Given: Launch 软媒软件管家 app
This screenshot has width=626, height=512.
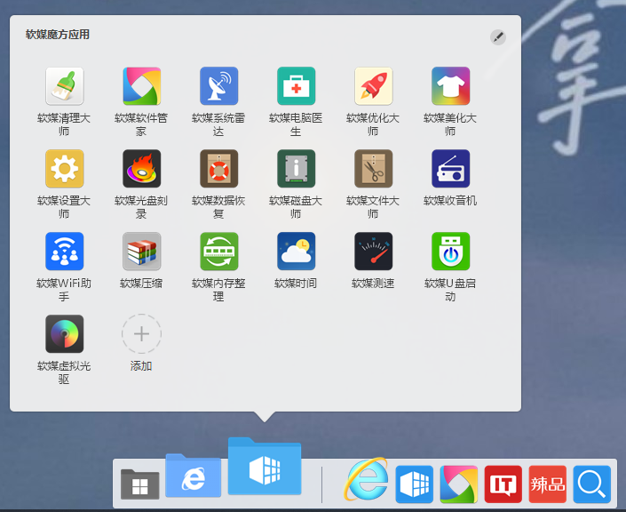Looking at the screenshot, I should pos(142,86).
